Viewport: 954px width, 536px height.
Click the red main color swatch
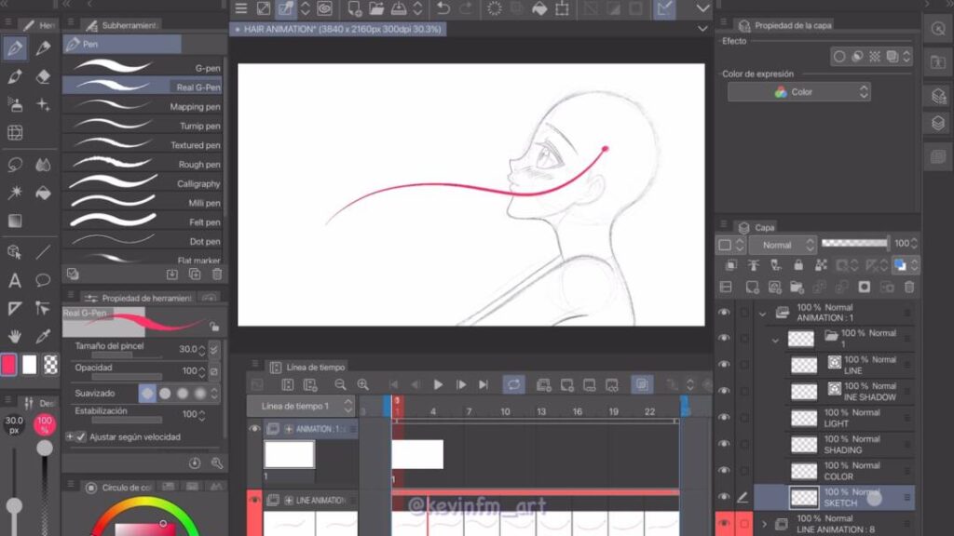[x=8, y=365]
